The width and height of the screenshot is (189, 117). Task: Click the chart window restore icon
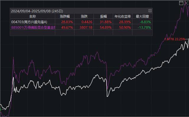pyautogui.click(x=181, y=3)
